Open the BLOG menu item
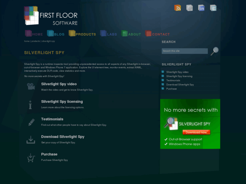 point(59,34)
